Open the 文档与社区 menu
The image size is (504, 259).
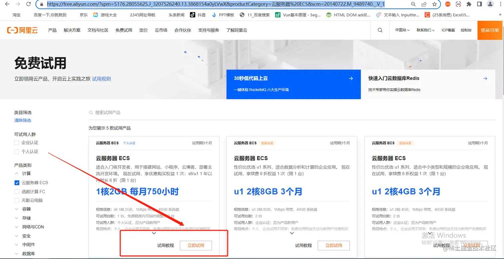click(98, 30)
